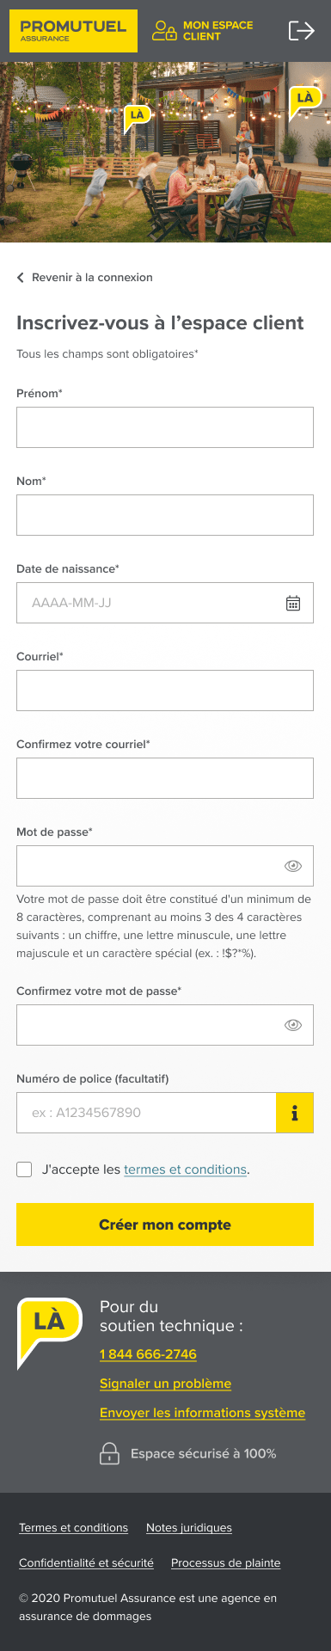Open the termes et conditions link

pos(185,1169)
